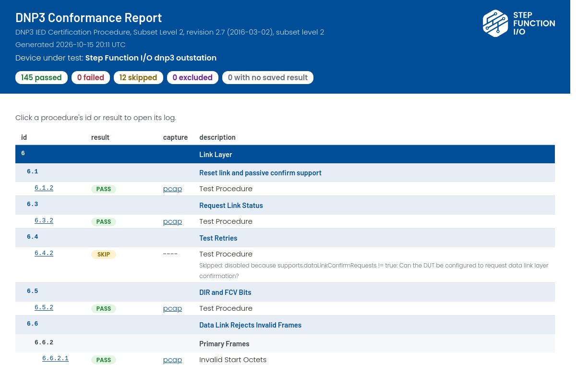Click the section number 6.3
576x365 pixels.
(x=32, y=204)
